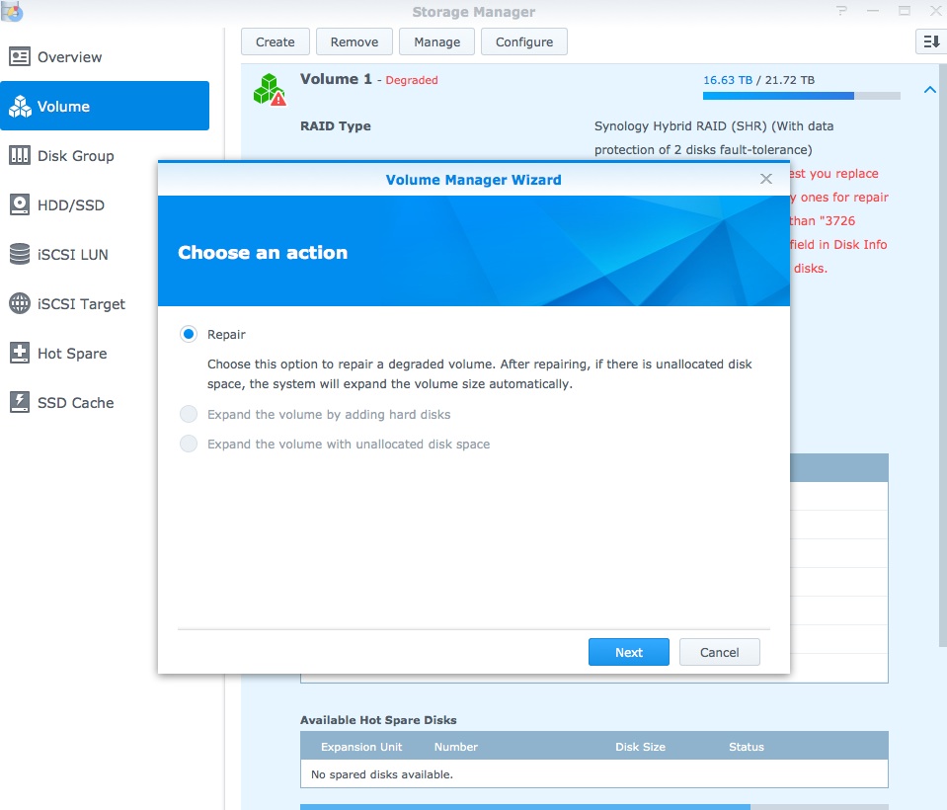
Task: Click the sort order icon at top right
Action: 931,41
